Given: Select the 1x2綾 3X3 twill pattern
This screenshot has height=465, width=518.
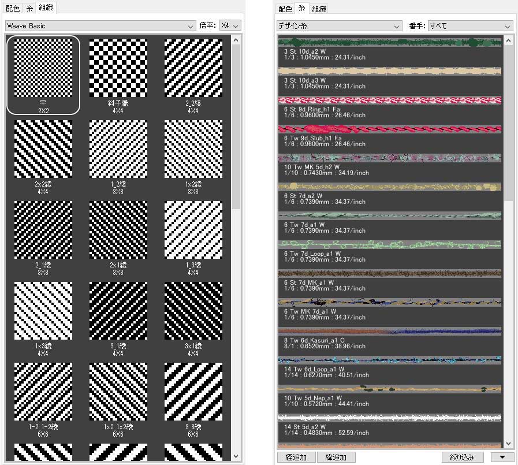Looking at the screenshot, I should [193, 157].
